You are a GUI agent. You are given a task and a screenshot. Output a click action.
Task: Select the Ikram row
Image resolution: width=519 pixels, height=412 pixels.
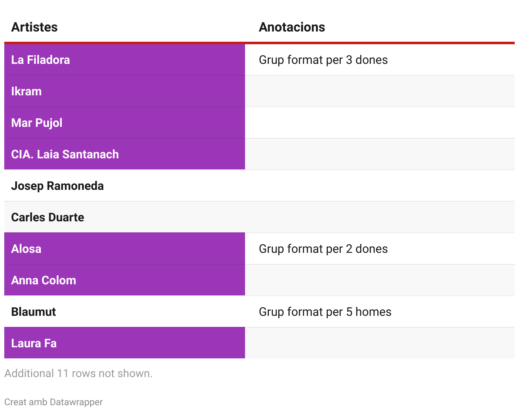(x=26, y=92)
